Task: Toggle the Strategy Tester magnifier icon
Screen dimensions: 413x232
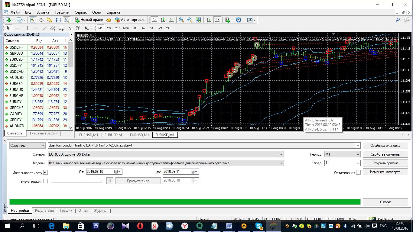Action: [67, 20]
